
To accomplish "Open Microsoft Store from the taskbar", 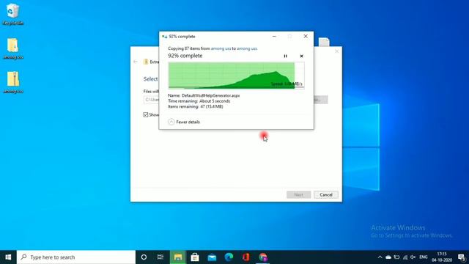I will pyautogui.click(x=195, y=257).
